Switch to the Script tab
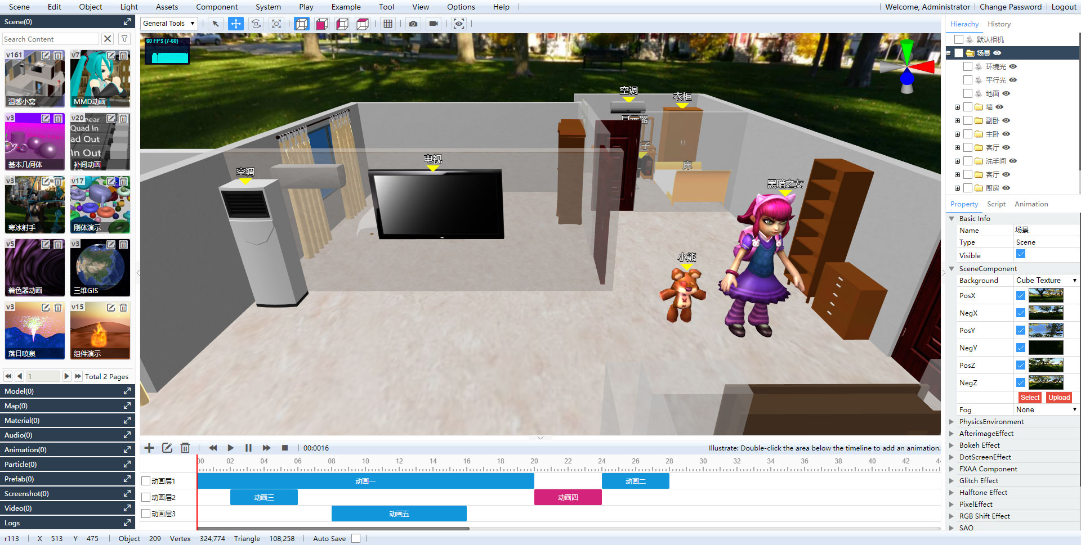This screenshot has width=1081, height=545. 996,204
